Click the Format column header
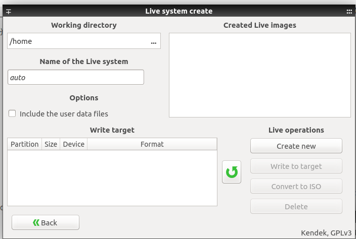The width and height of the screenshot is (356, 239). pos(152,144)
